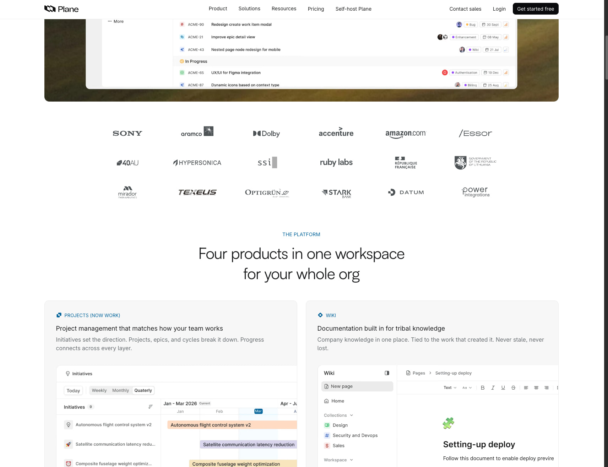
Task: Select the Weekly timeline view
Action: coord(99,390)
